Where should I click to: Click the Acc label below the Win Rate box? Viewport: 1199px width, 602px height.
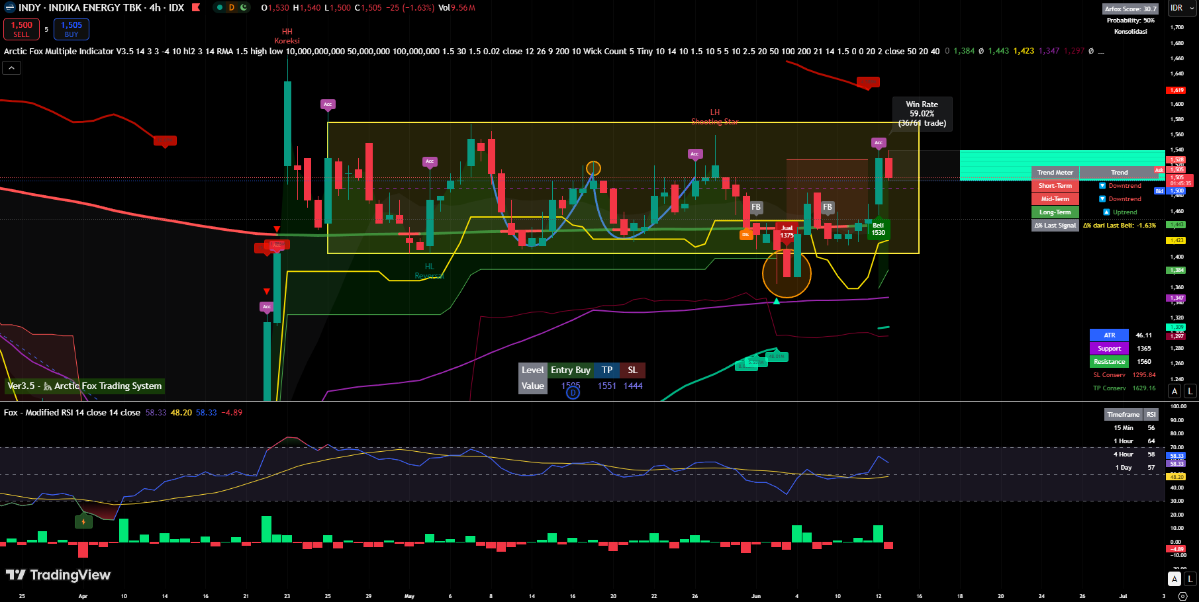click(x=879, y=143)
